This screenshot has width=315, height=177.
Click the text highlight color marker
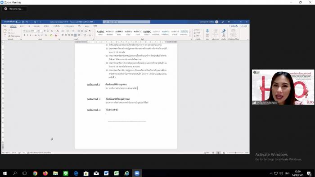[x=51, y=35]
